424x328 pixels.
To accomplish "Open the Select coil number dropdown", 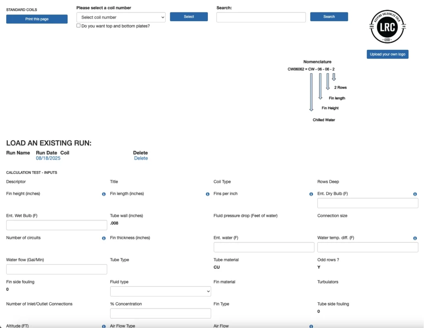I will click(x=121, y=17).
